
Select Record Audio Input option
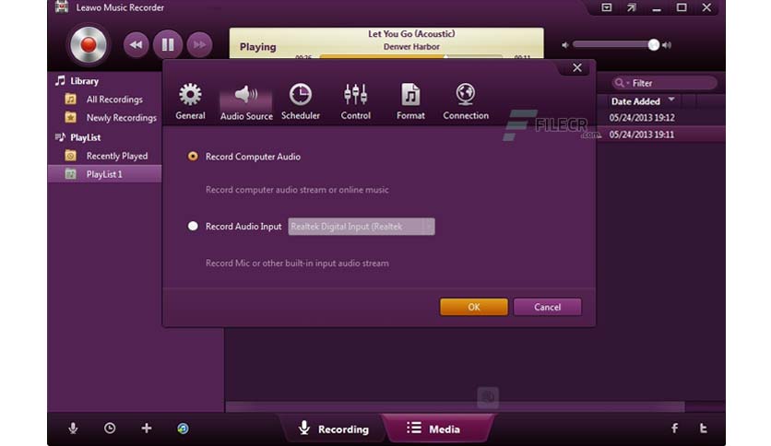pyautogui.click(x=193, y=226)
